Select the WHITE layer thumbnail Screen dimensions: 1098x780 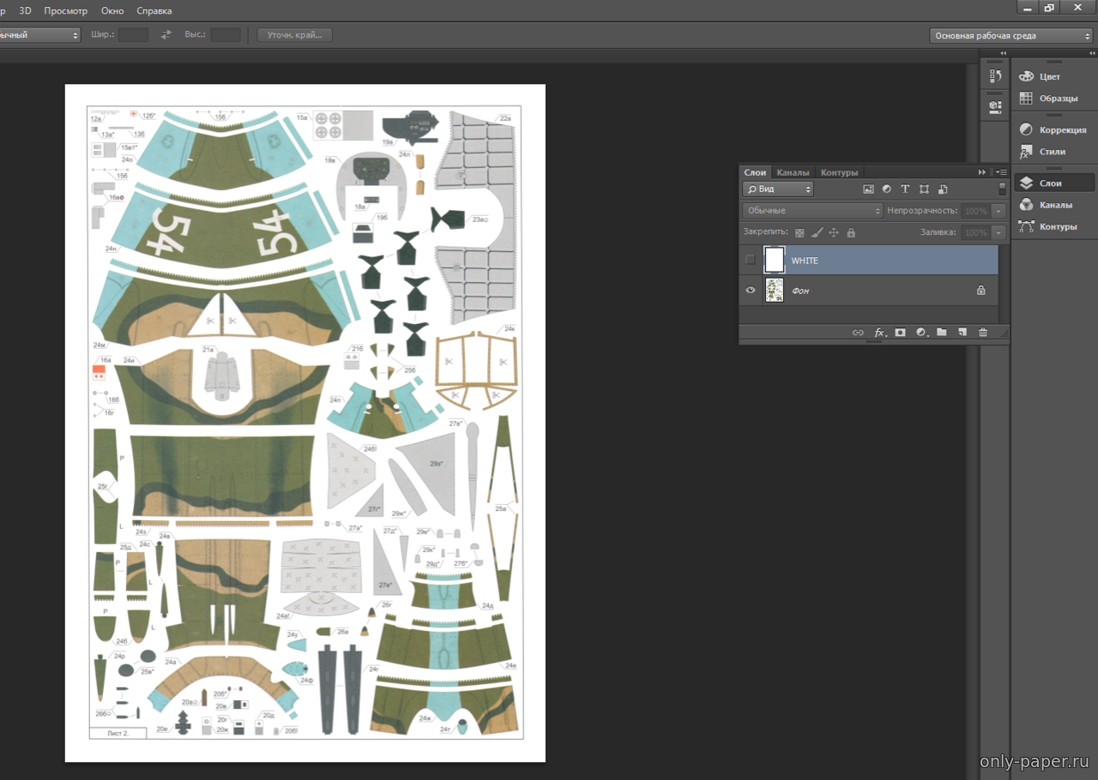pos(775,260)
